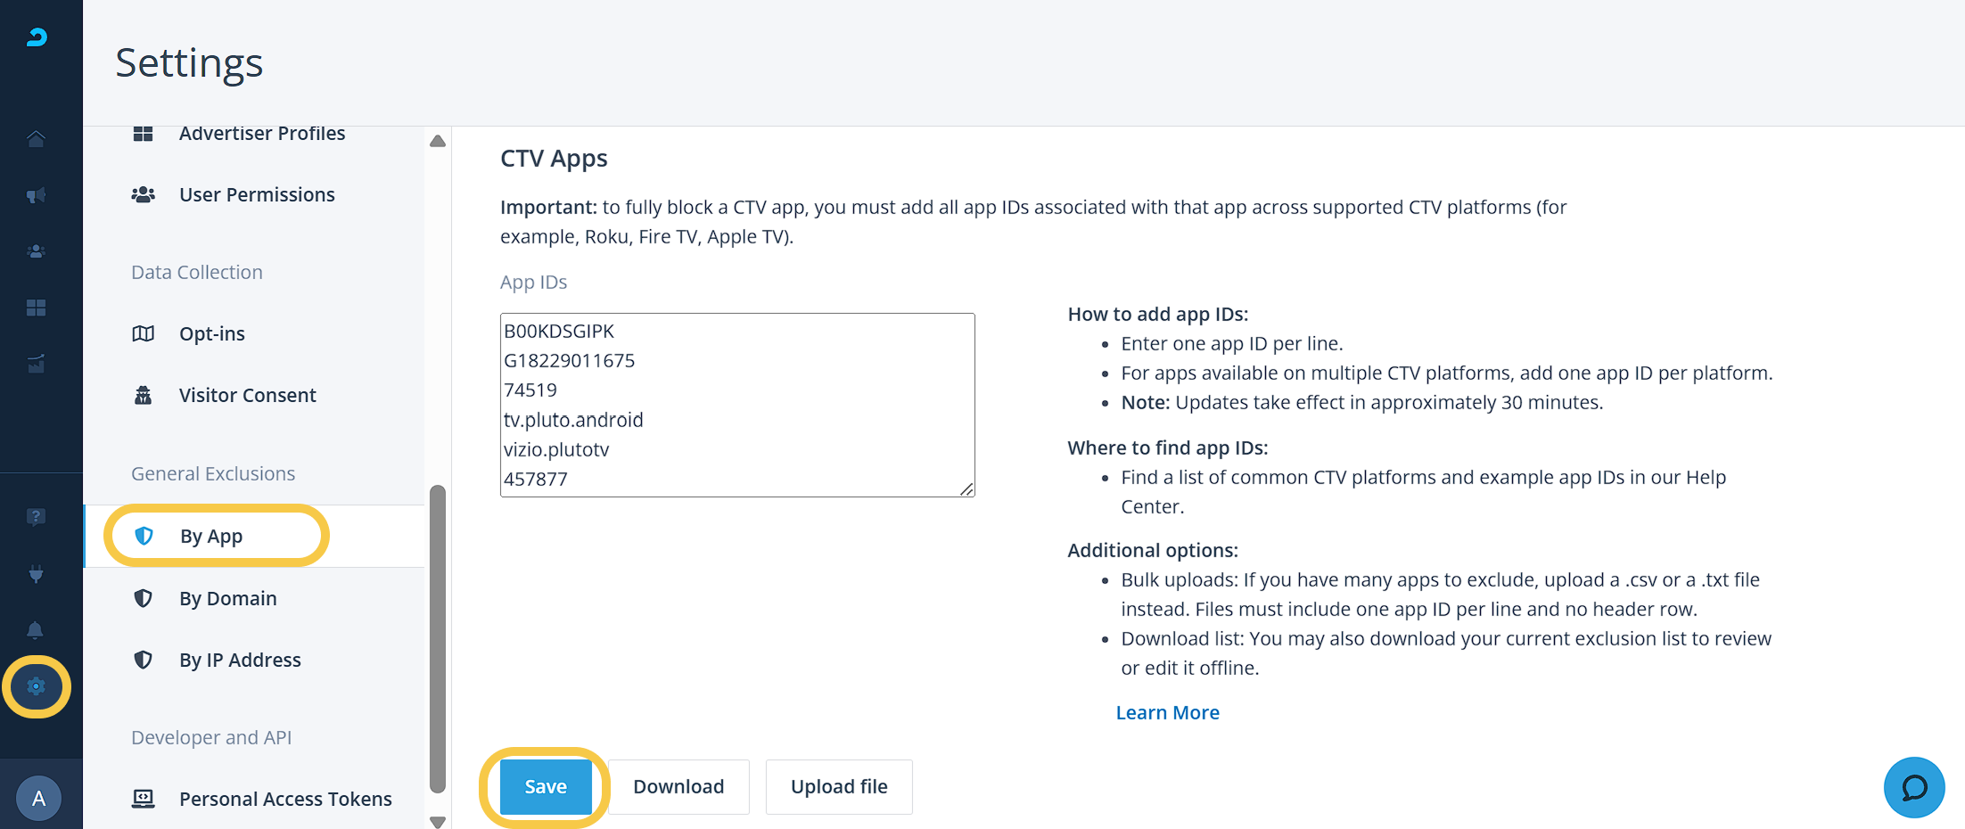The image size is (1965, 829).
Task: Open the reporting chart icon
Action: coord(37,364)
